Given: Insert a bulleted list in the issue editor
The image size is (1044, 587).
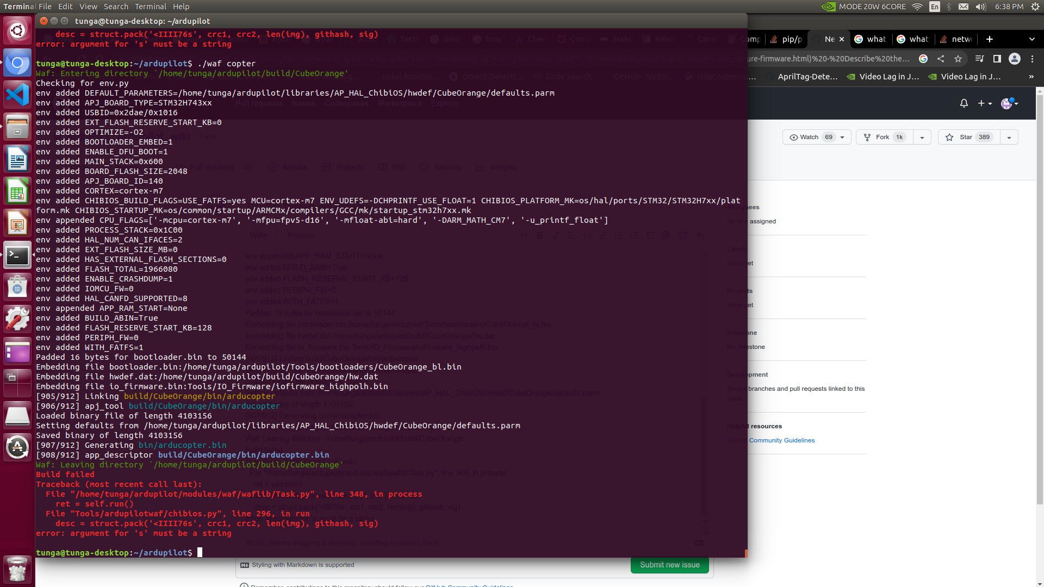Looking at the screenshot, I should [618, 235].
